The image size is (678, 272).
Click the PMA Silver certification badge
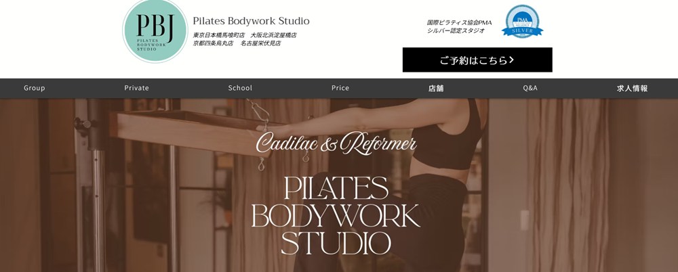coord(522,21)
